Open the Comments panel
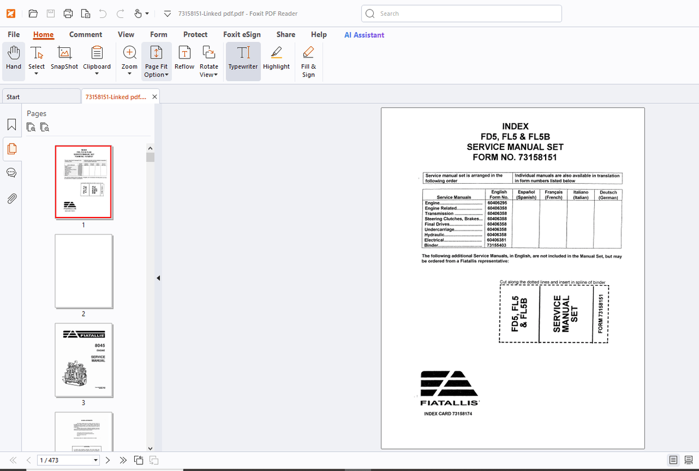 point(11,172)
